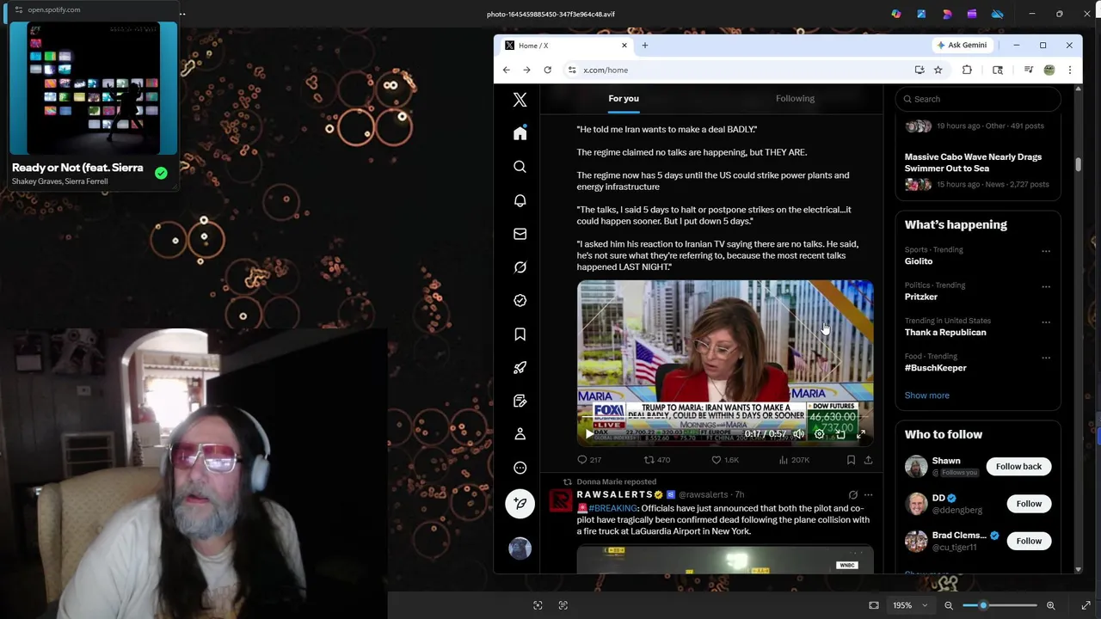Play the Fox Business video
The height and width of the screenshot is (619, 1101).
pos(589,435)
